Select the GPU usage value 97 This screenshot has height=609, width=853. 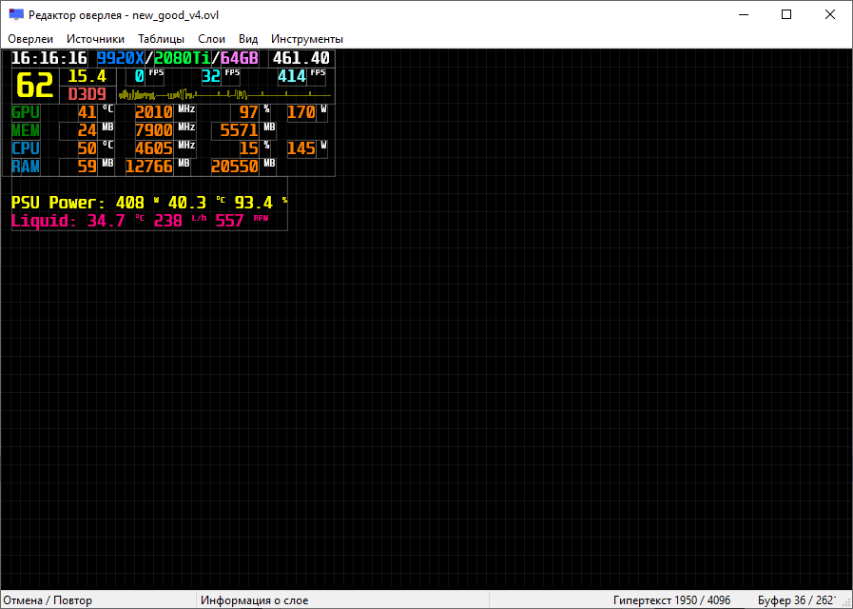(248, 112)
